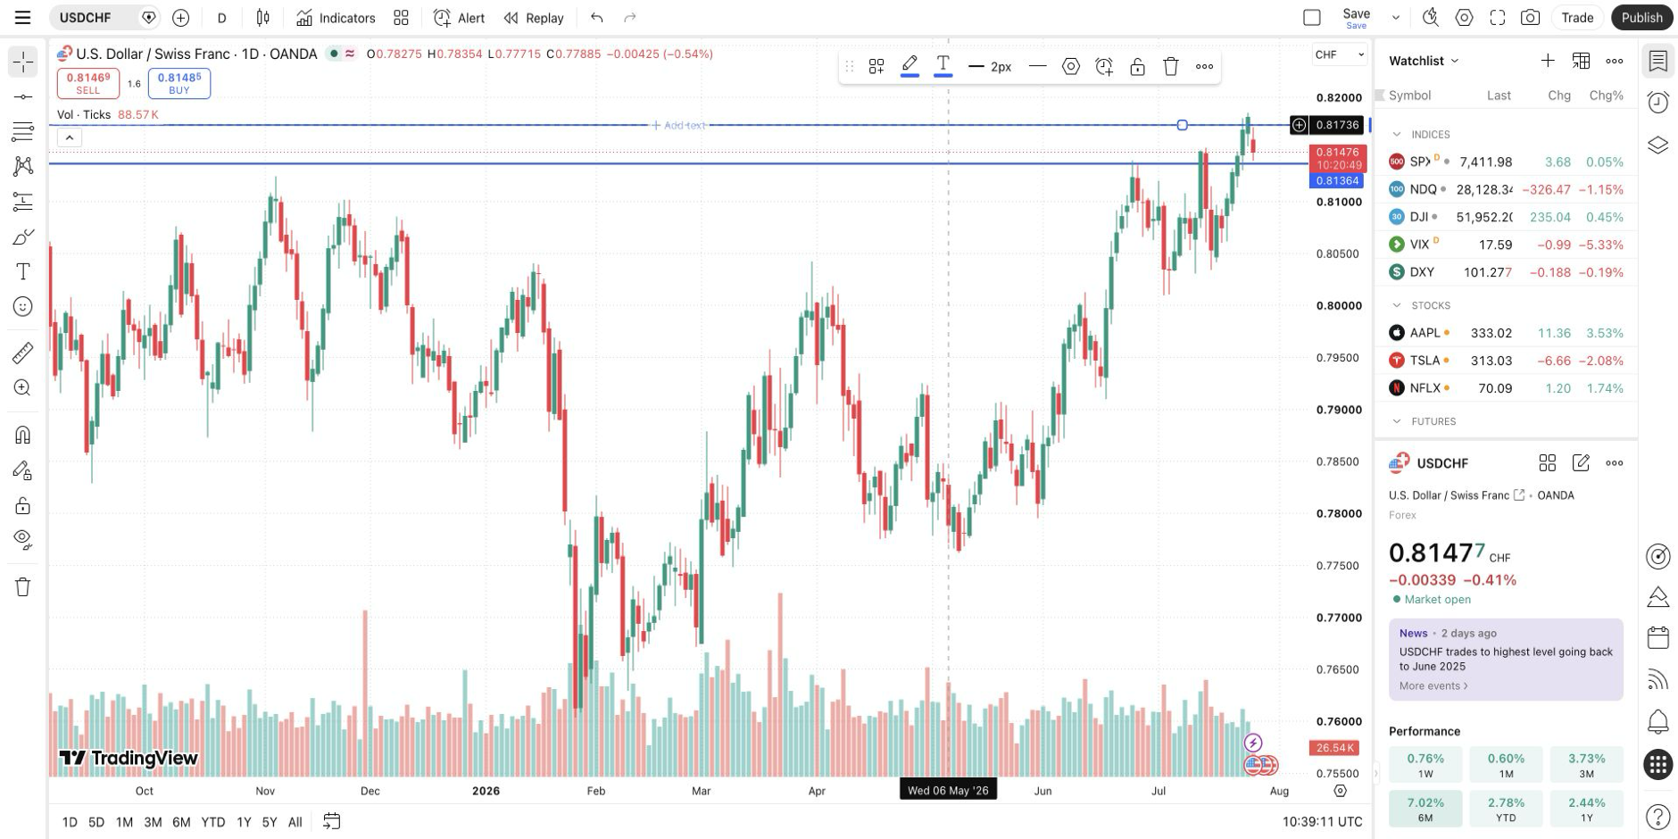The height and width of the screenshot is (839, 1678).
Task: Take a chart snapshot with camera icon
Action: point(1531,18)
